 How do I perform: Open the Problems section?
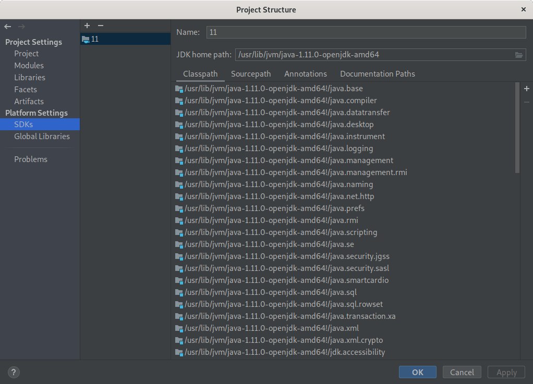pyautogui.click(x=31, y=159)
